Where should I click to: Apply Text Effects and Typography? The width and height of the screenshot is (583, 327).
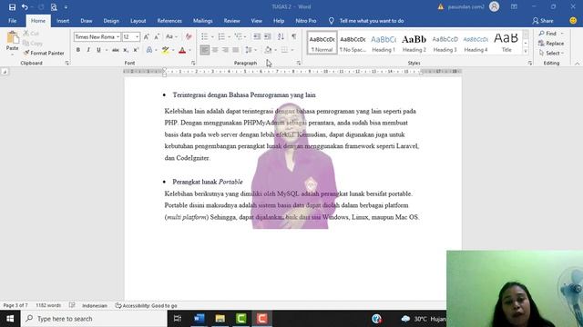(x=149, y=50)
